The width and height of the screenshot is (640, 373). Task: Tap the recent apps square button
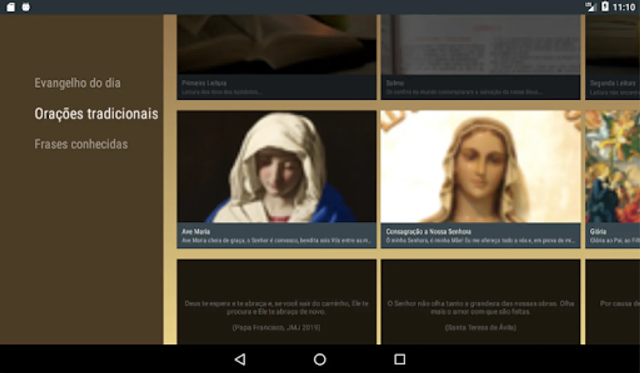pyautogui.click(x=400, y=359)
